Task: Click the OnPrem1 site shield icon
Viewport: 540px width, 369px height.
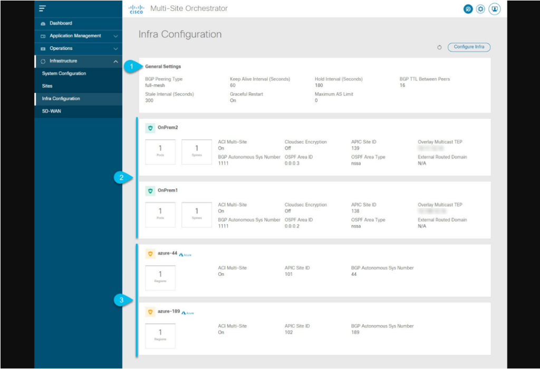Action: point(150,191)
